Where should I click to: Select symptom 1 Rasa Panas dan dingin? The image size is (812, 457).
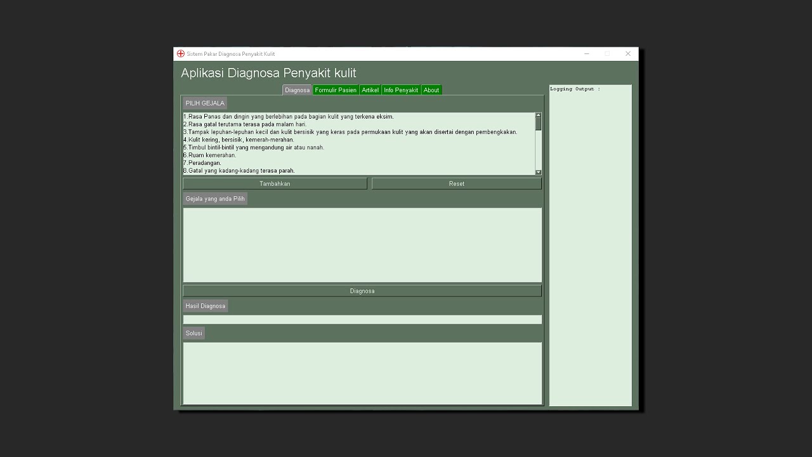tap(359, 117)
